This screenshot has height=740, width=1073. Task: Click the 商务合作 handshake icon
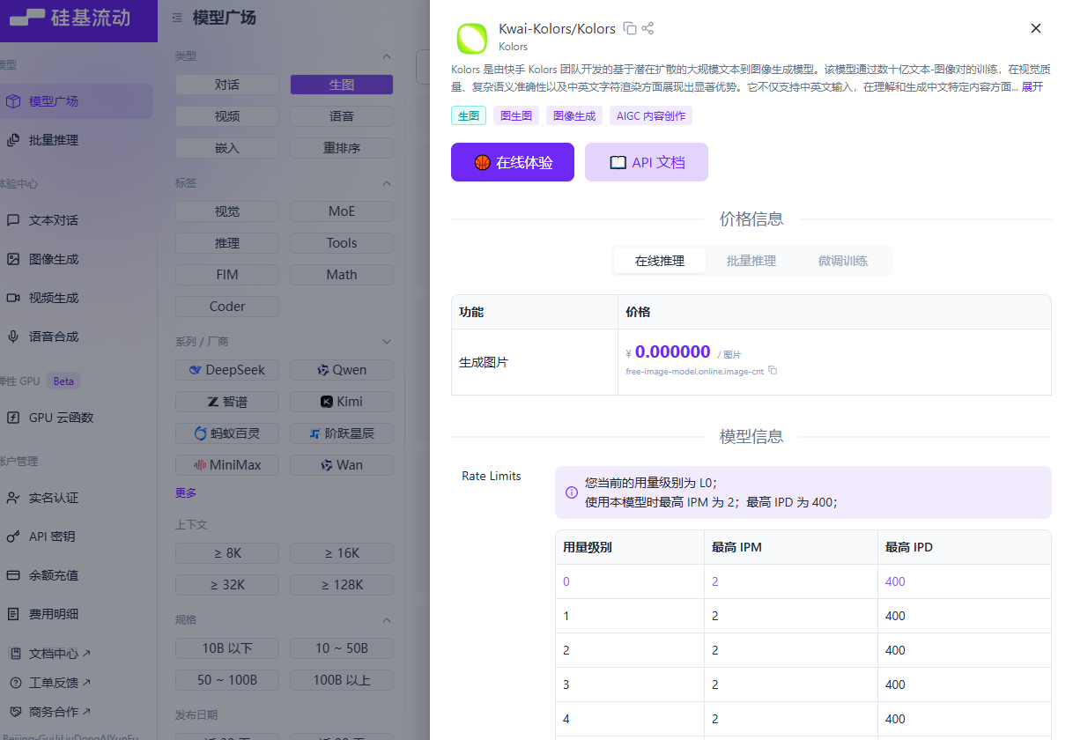tap(15, 712)
